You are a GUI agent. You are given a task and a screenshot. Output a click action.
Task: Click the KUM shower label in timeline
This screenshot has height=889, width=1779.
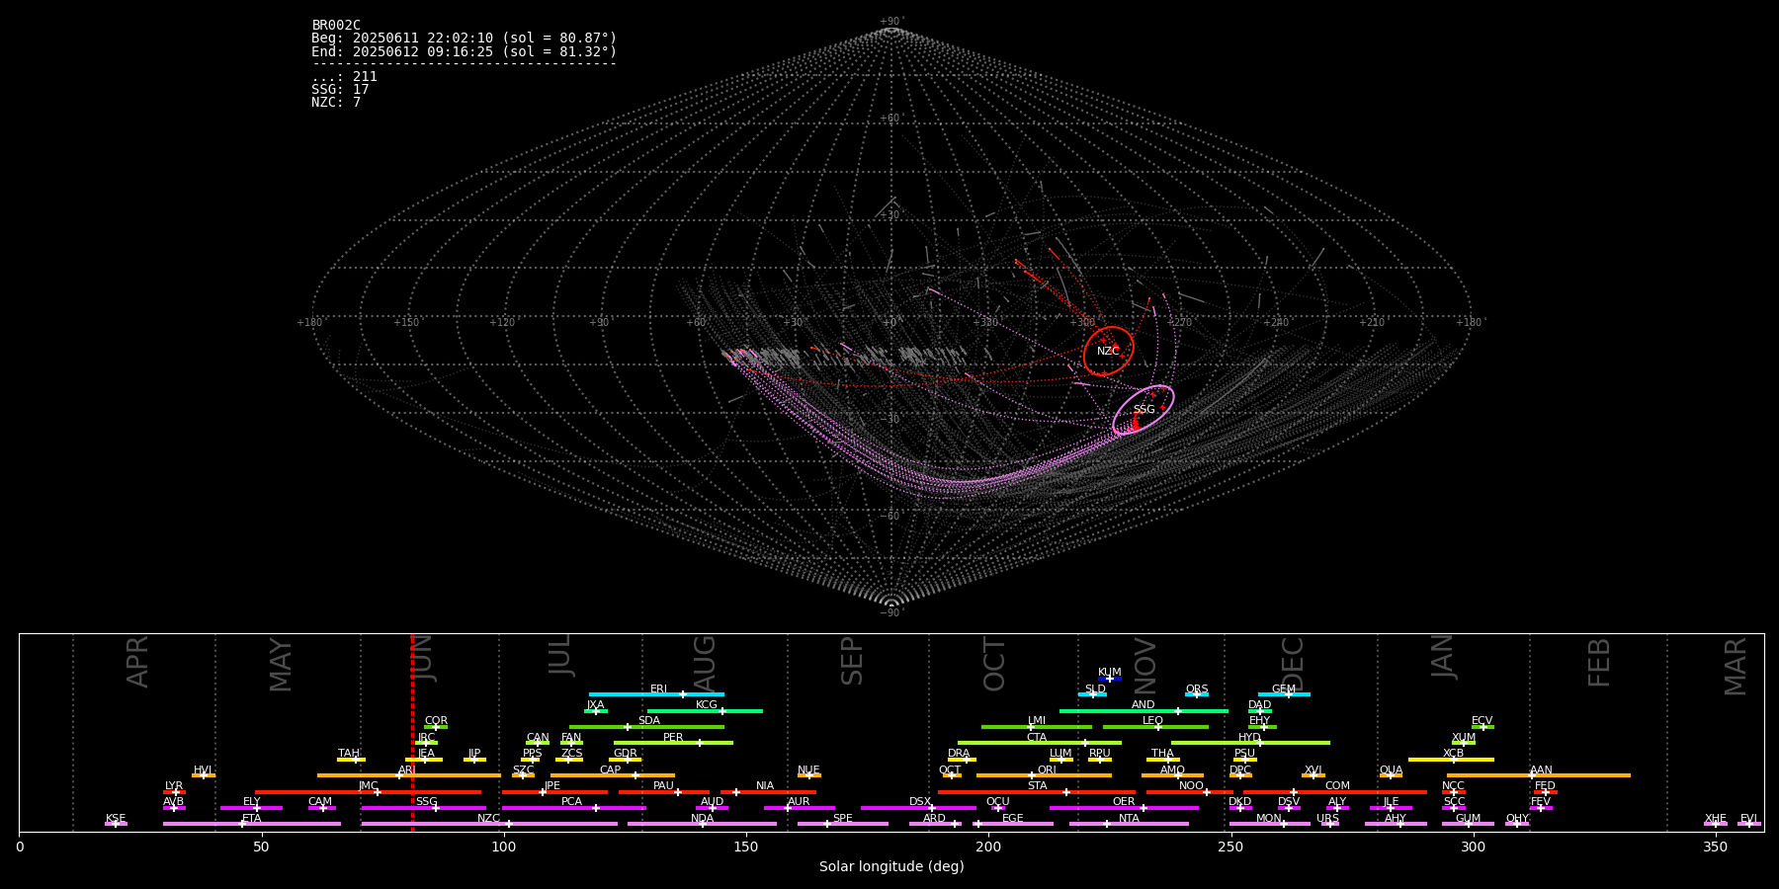1110,673
